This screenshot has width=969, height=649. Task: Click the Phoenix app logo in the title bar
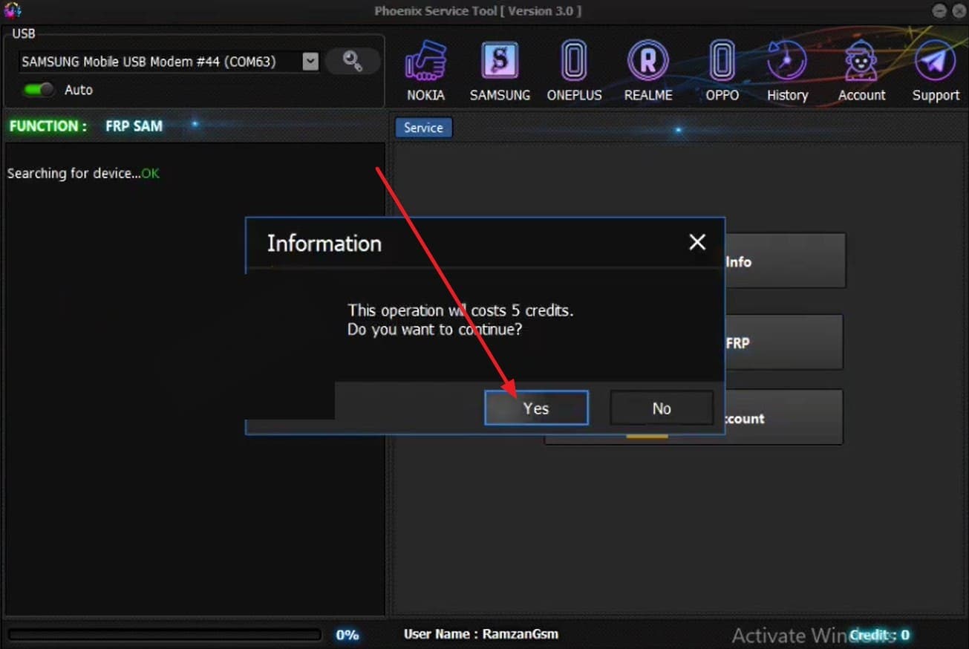tap(13, 10)
